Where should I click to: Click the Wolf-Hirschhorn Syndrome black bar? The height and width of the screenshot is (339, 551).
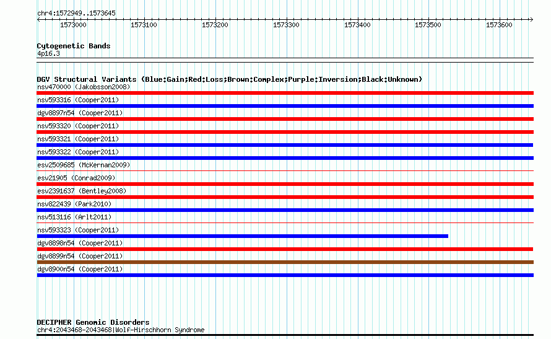pyautogui.click(x=285, y=335)
